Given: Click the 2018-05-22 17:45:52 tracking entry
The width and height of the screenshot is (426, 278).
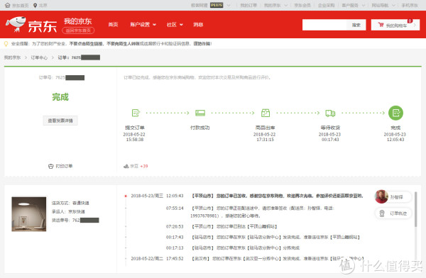Looking at the screenshot, I should 247,259.
